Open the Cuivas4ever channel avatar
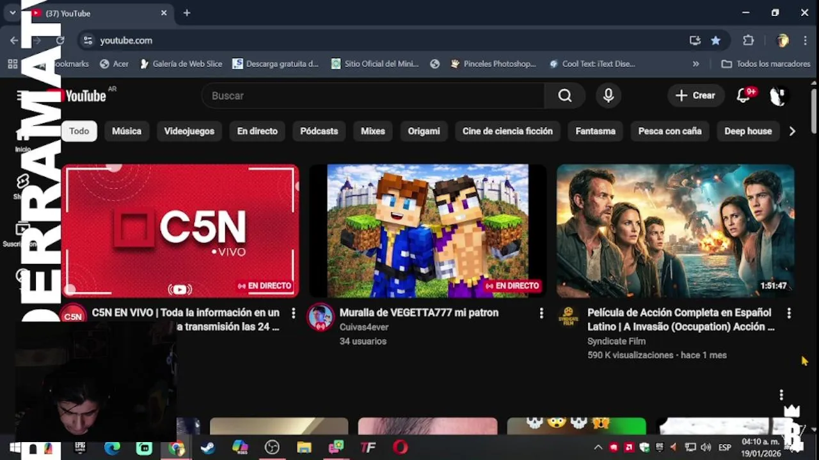Screen dimensions: 819x460 click(x=320, y=316)
